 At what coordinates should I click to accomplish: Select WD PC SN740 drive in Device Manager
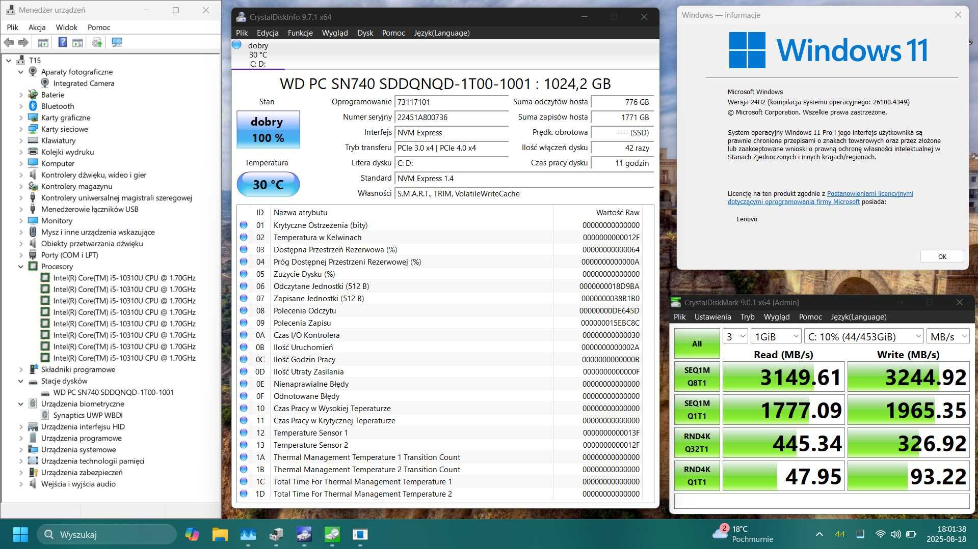113,392
